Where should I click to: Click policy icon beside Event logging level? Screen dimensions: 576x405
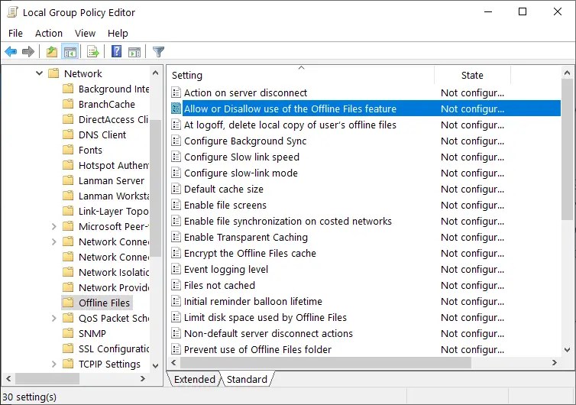(176, 270)
